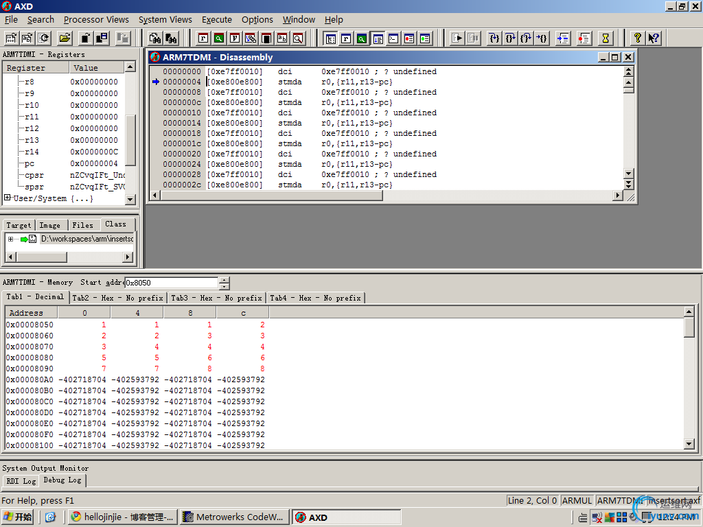Open the Disassembly magnifier view icon
Image resolution: width=703 pixels, height=527 pixels.
(298, 38)
